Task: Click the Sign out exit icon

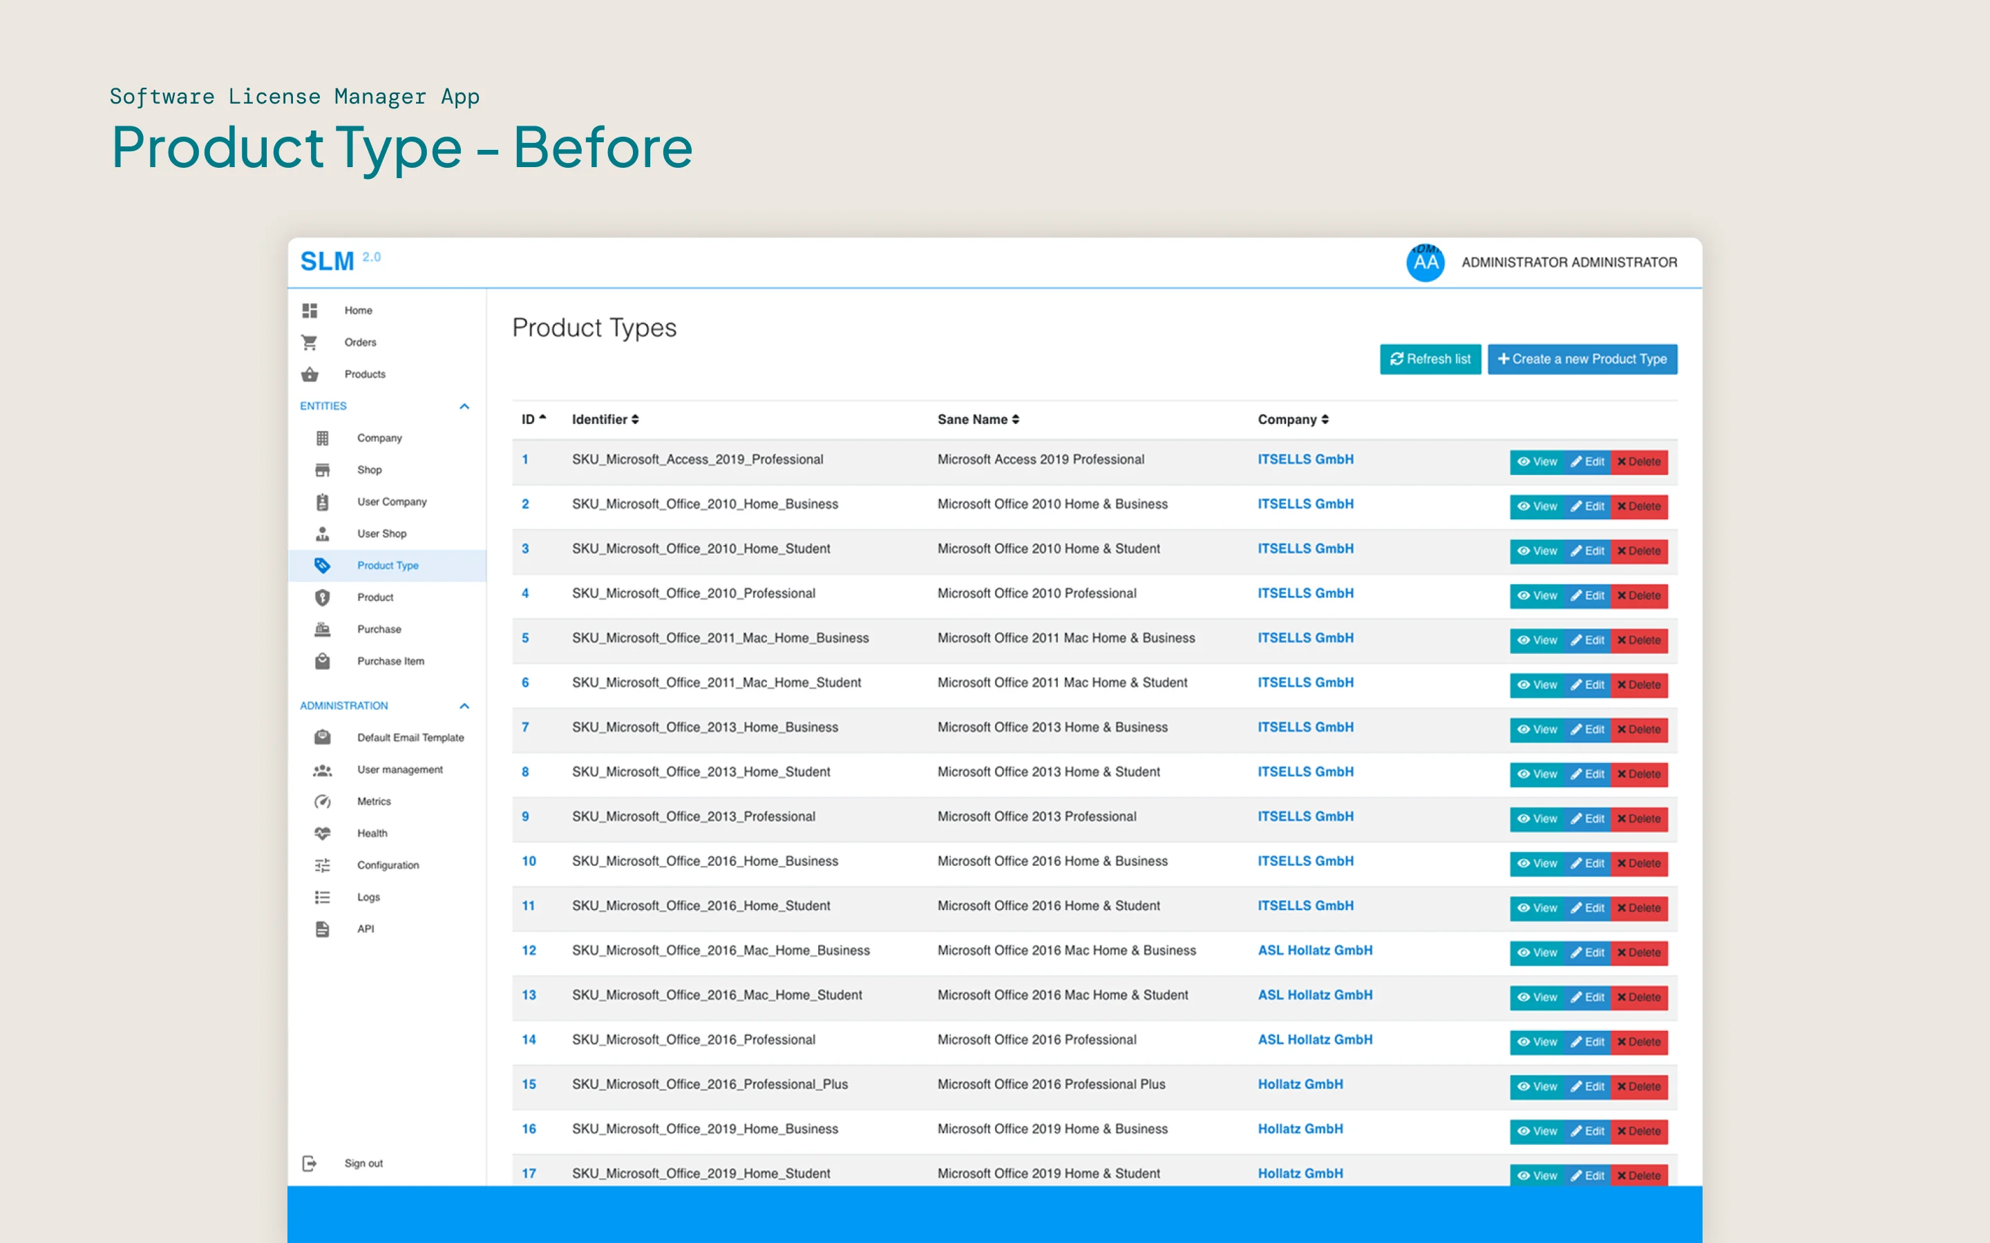Action: [309, 1164]
